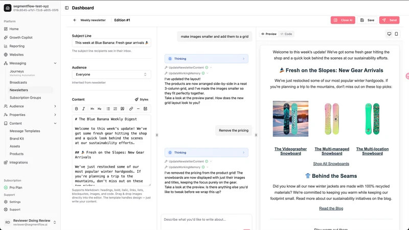Click Read the Blog link
Viewport: 409px width, 230px height.
(x=331, y=209)
